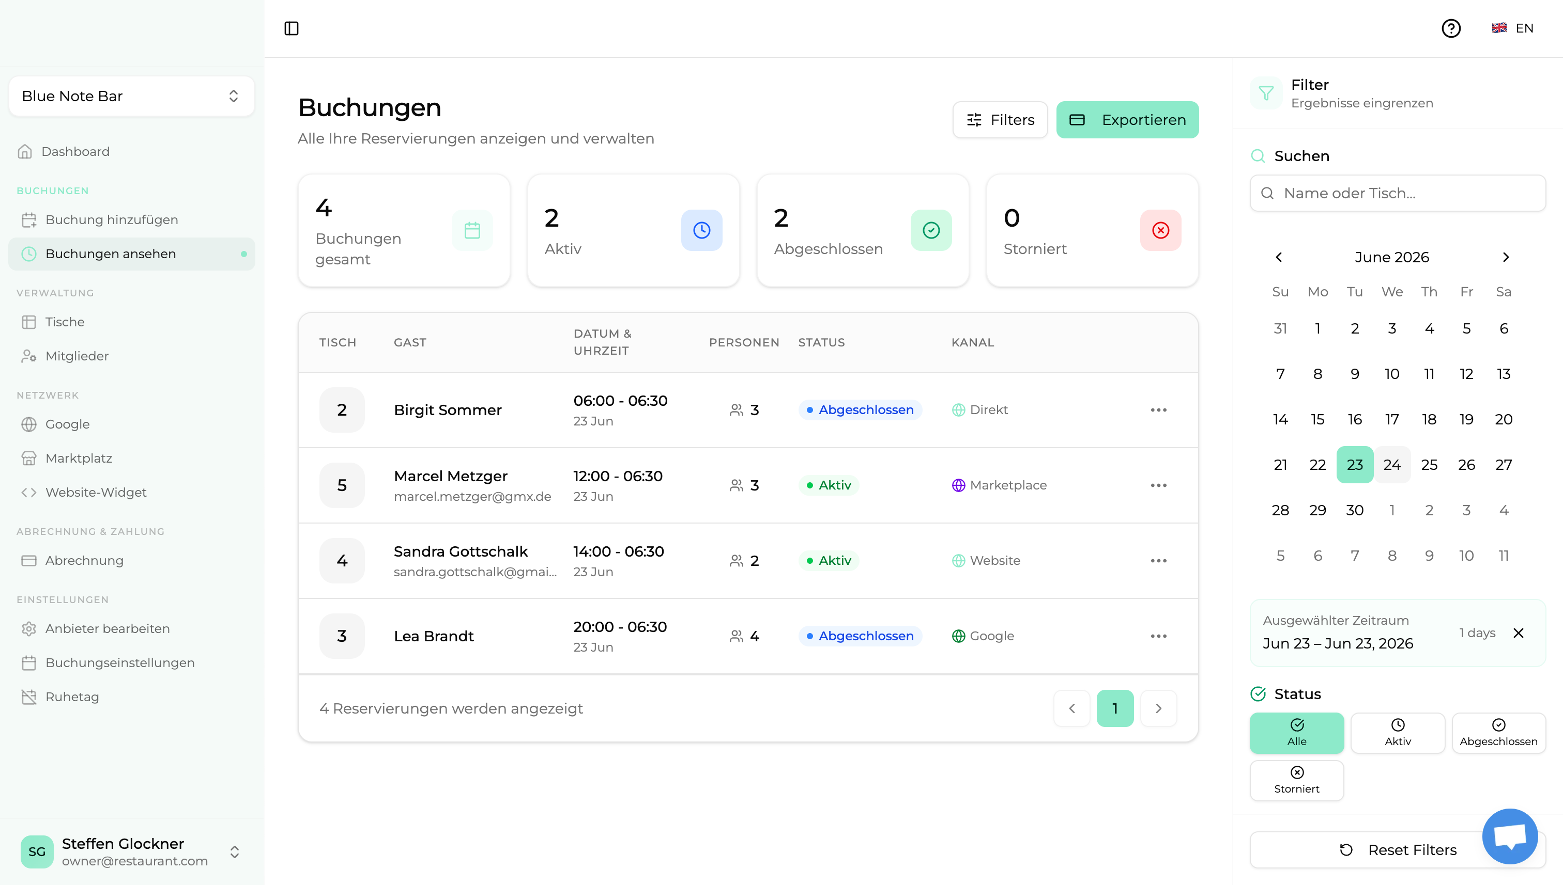Open the Blue Note Bar venue selector
Screen dimensions: 1563x885
point(131,96)
